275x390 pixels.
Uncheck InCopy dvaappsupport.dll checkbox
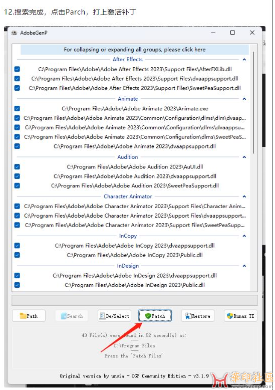[17, 246]
